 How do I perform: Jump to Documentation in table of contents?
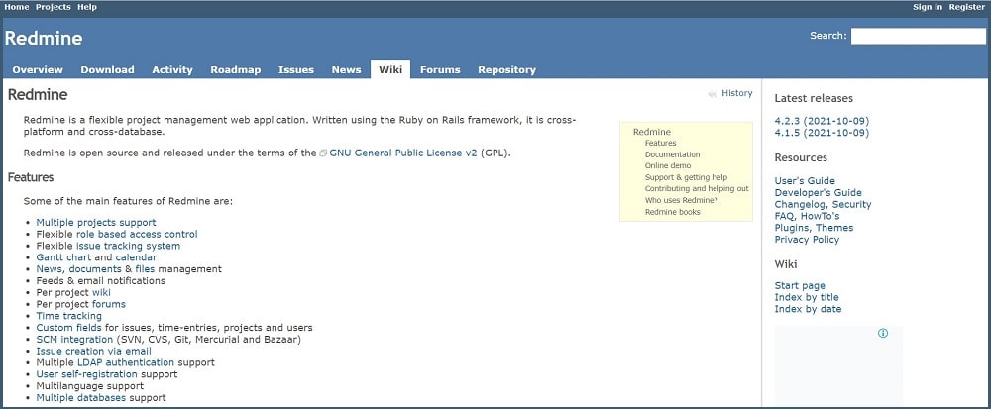pos(673,154)
